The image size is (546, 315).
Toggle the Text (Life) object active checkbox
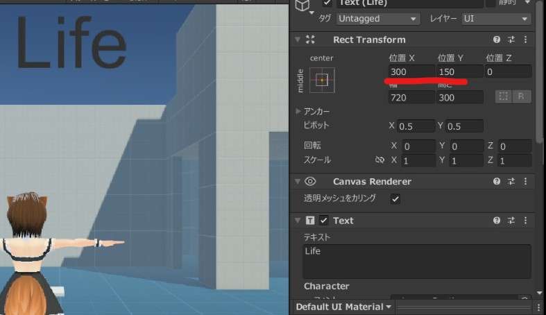click(x=327, y=3)
